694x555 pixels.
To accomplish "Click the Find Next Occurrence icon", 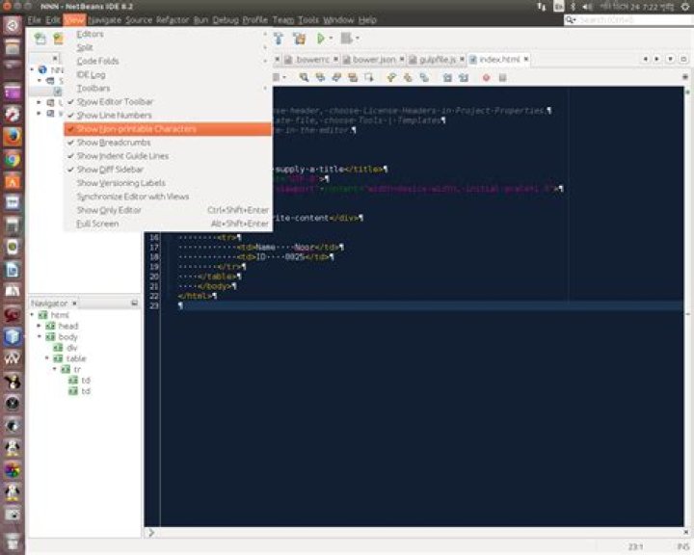I will coord(336,77).
